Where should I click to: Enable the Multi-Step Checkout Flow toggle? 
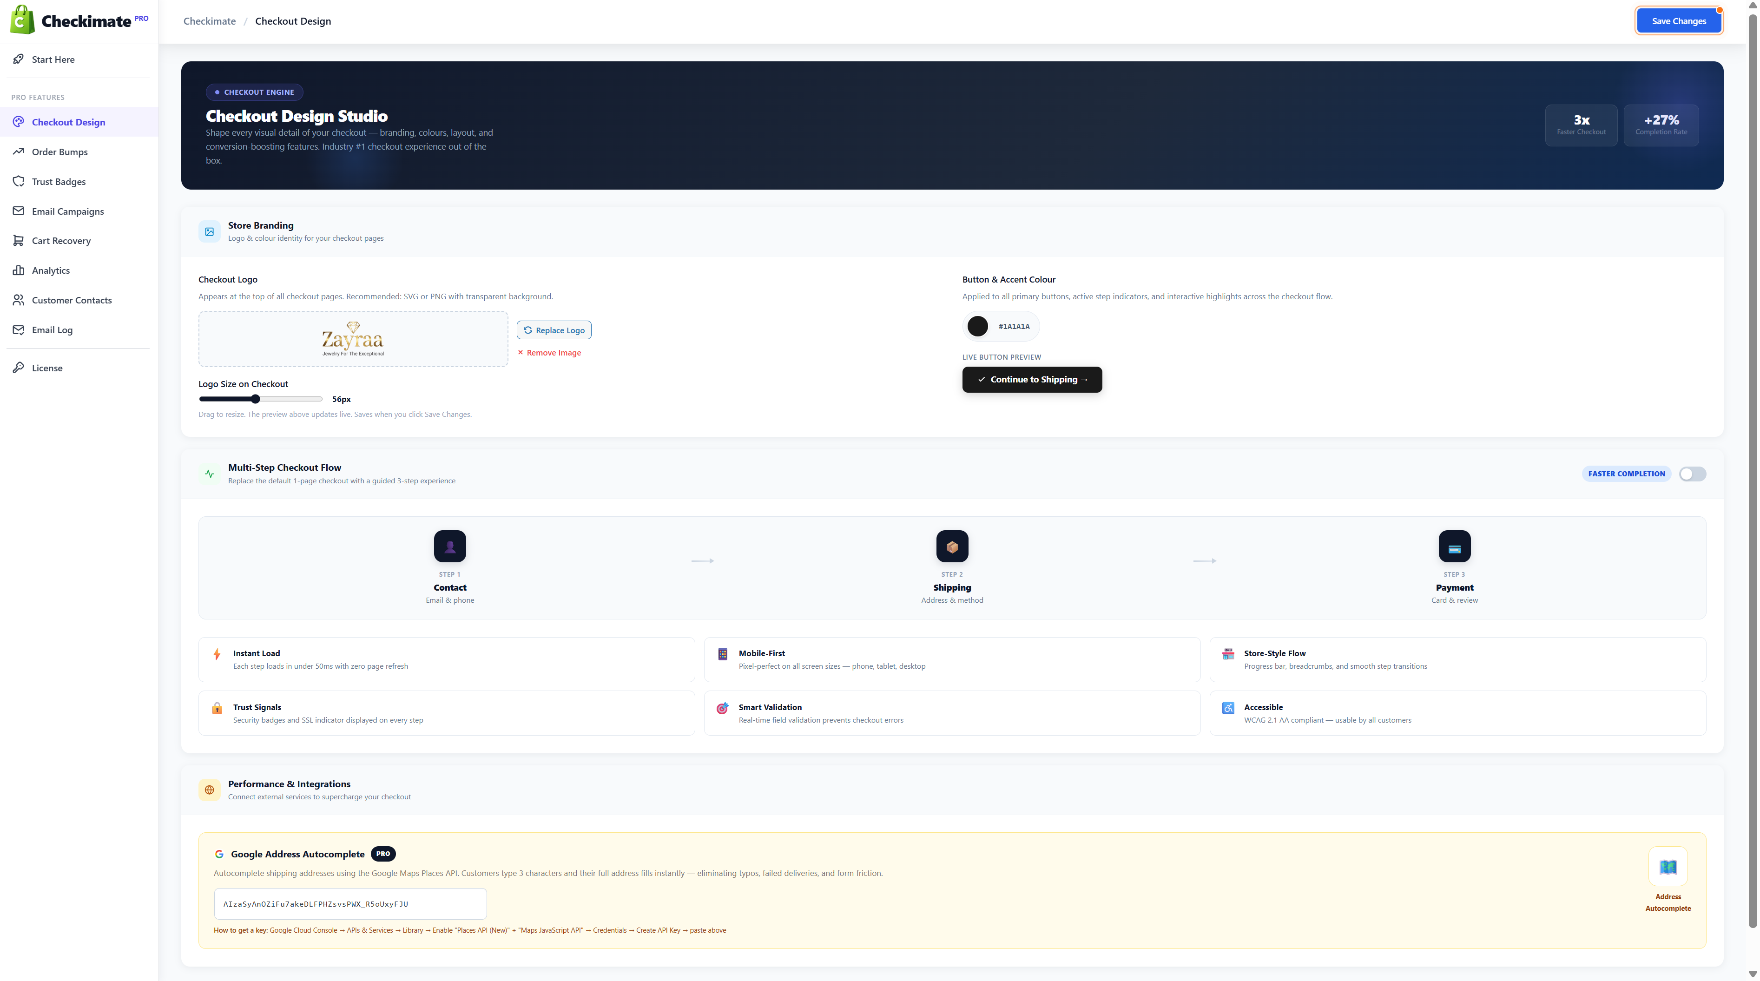(1692, 474)
